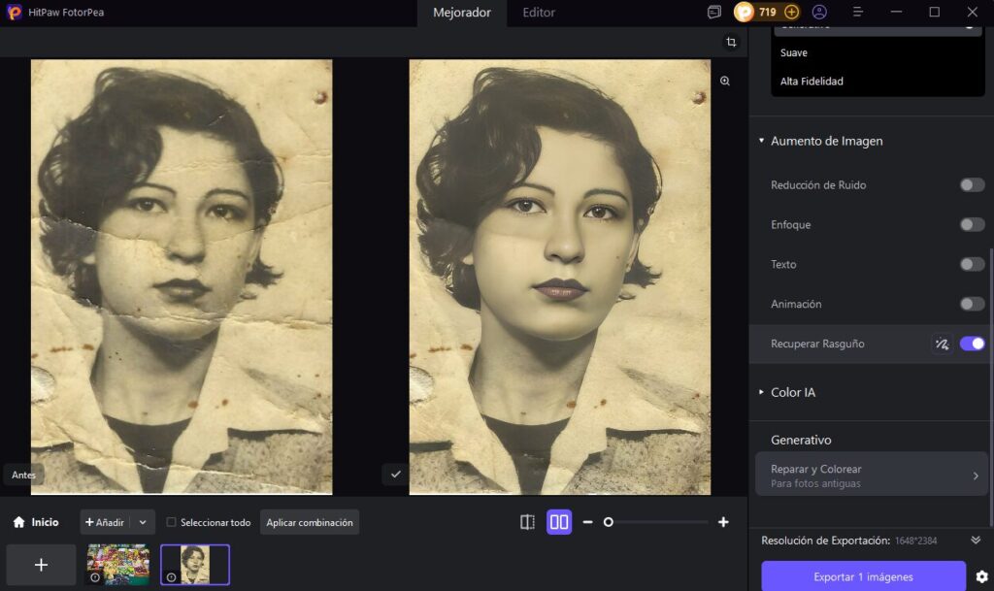
Task: Select the Mejorador tab
Action: 461,13
